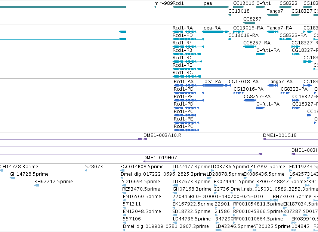This screenshot has width=318, height=232.
Task: Click the LD43346.5prime EST label
Action: (x=234, y=226)
